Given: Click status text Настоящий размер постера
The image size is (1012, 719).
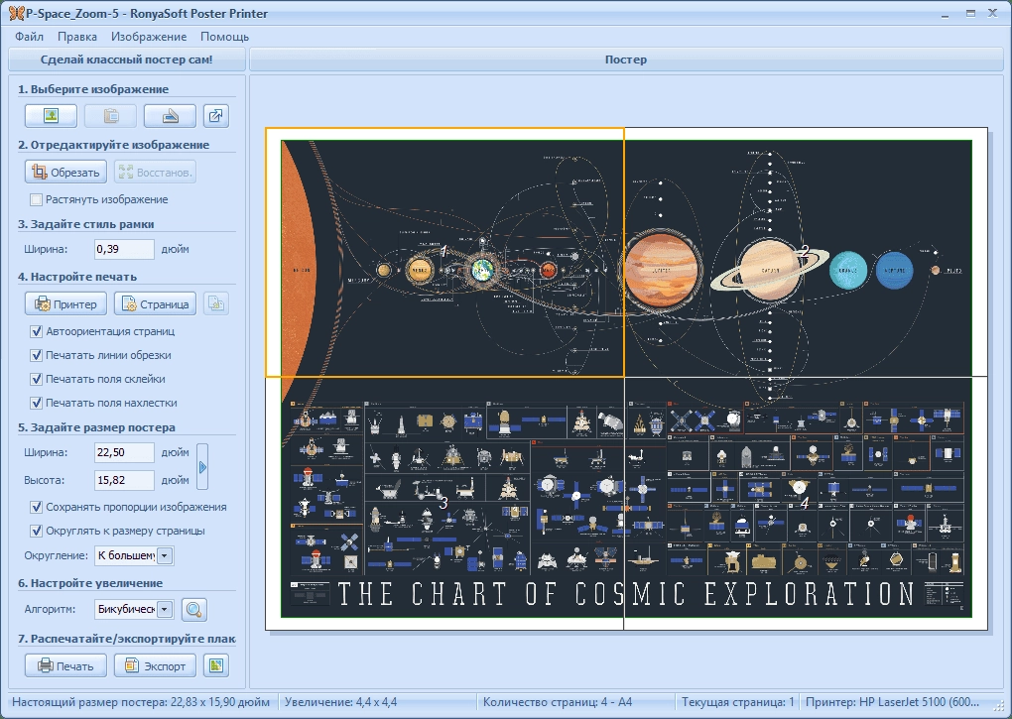Looking at the screenshot, I should (x=141, y=702).
